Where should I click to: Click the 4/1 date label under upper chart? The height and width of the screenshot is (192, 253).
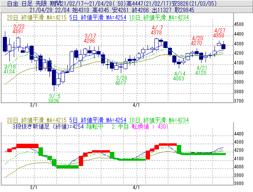click(136, 105)
